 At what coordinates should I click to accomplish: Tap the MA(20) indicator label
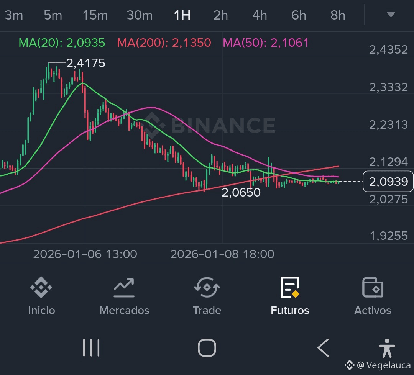click(x=62, y=43)
